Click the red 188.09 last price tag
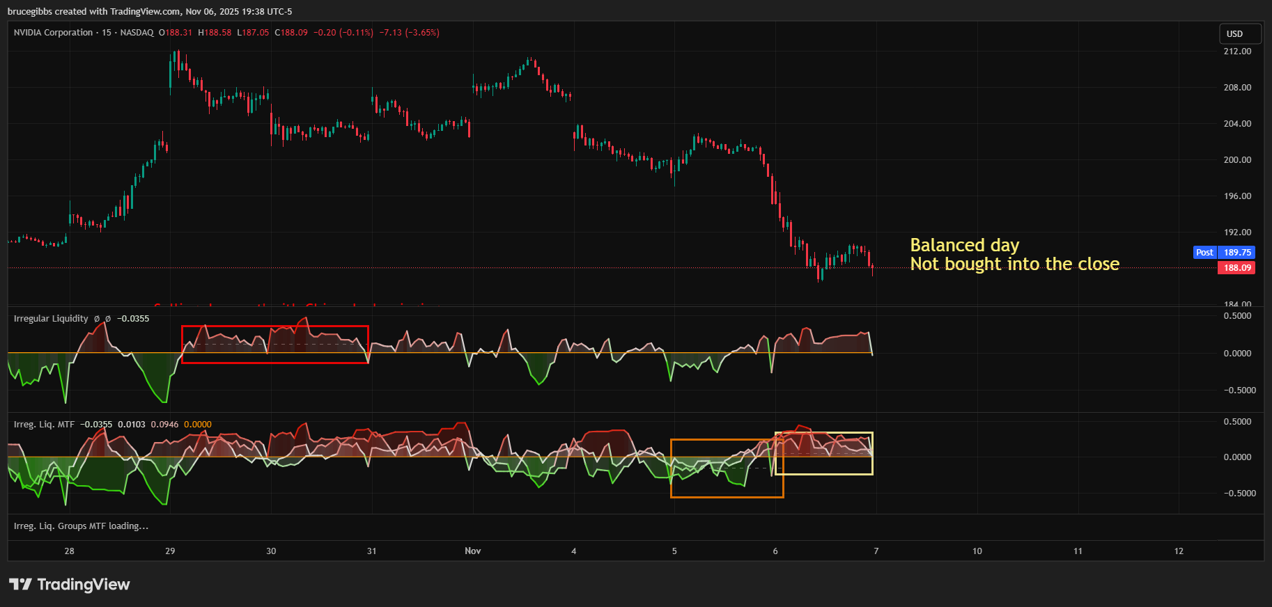 (1237, 268)
